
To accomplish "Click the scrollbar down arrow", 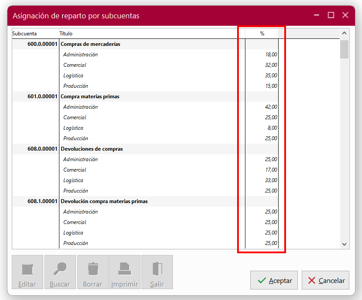I will pyautogui.click(x=344, y=245).
